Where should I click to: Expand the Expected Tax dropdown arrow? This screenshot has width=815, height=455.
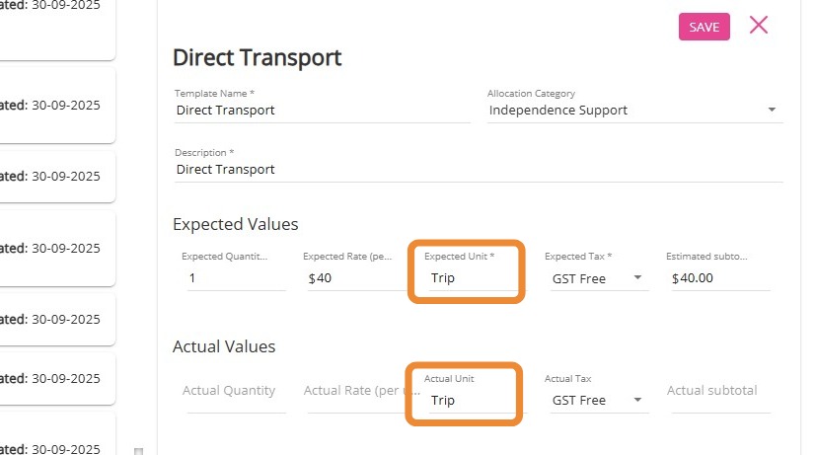click(x=637, y=278)
